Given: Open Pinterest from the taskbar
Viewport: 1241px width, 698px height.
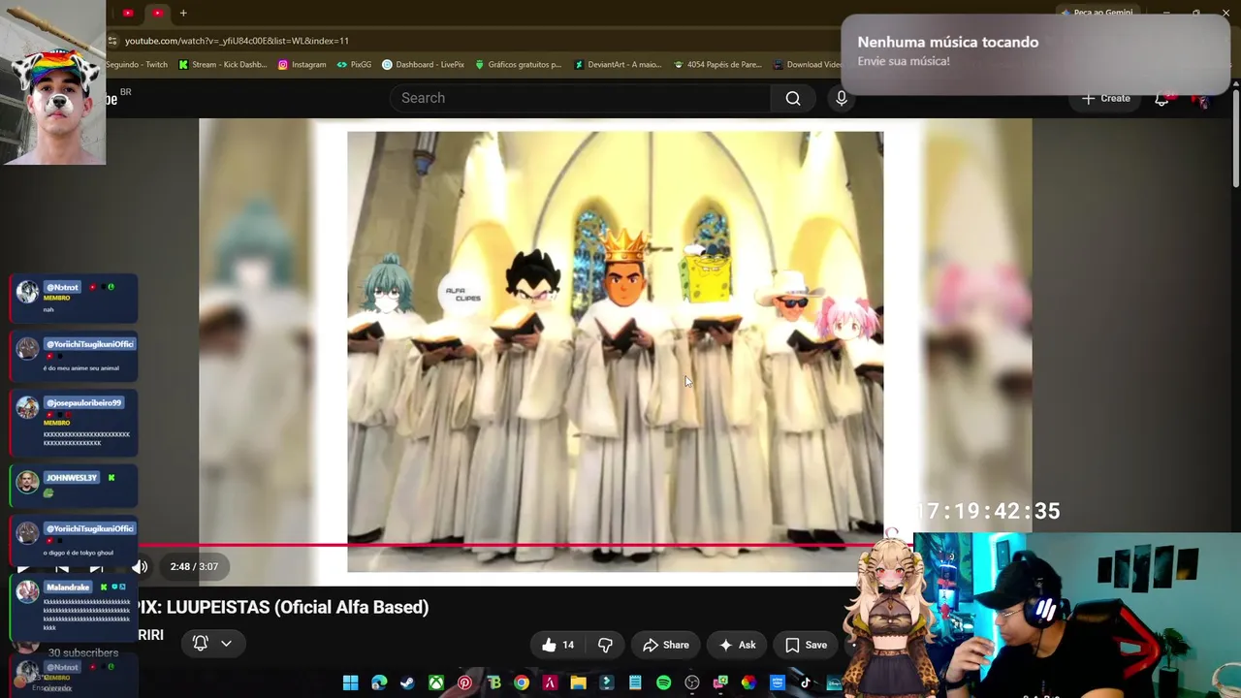Looking at the screenshot, I should pyautogui.click(x=464, y=682).
